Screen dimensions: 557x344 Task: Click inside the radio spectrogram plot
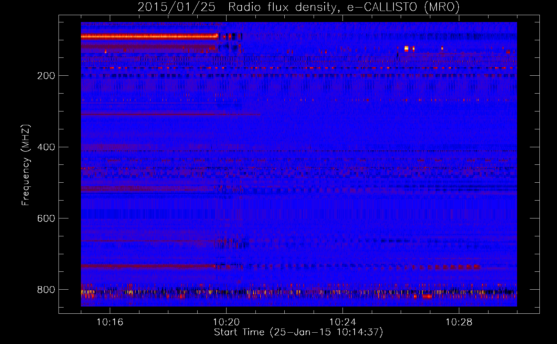(299, 164)
